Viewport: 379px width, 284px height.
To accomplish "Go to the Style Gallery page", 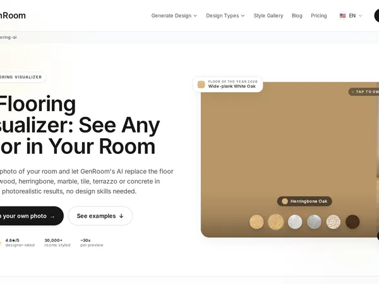I will point(268,16).
